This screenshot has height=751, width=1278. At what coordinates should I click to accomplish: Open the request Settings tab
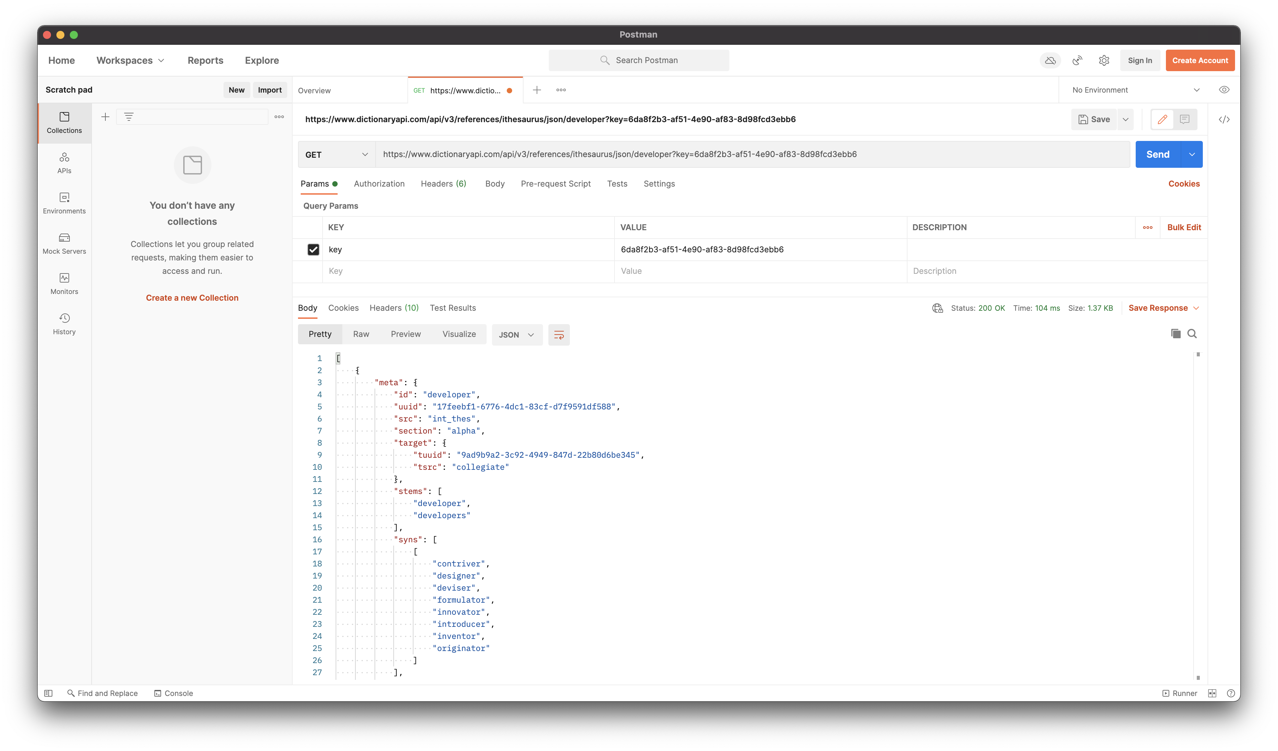click(x=659, y=184)
